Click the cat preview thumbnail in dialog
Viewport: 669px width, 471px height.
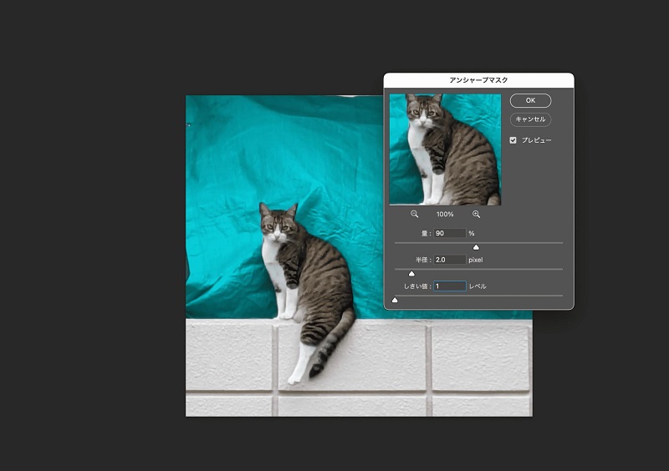click(x=445, y=149)
